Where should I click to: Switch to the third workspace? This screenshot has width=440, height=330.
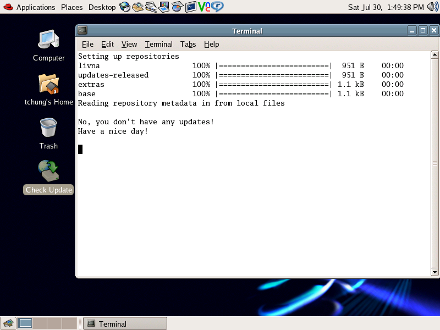pyautogui.click(x=54, y=323)
